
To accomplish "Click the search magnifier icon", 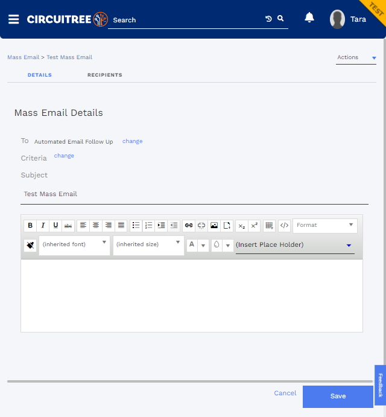I will coord(280,18).
